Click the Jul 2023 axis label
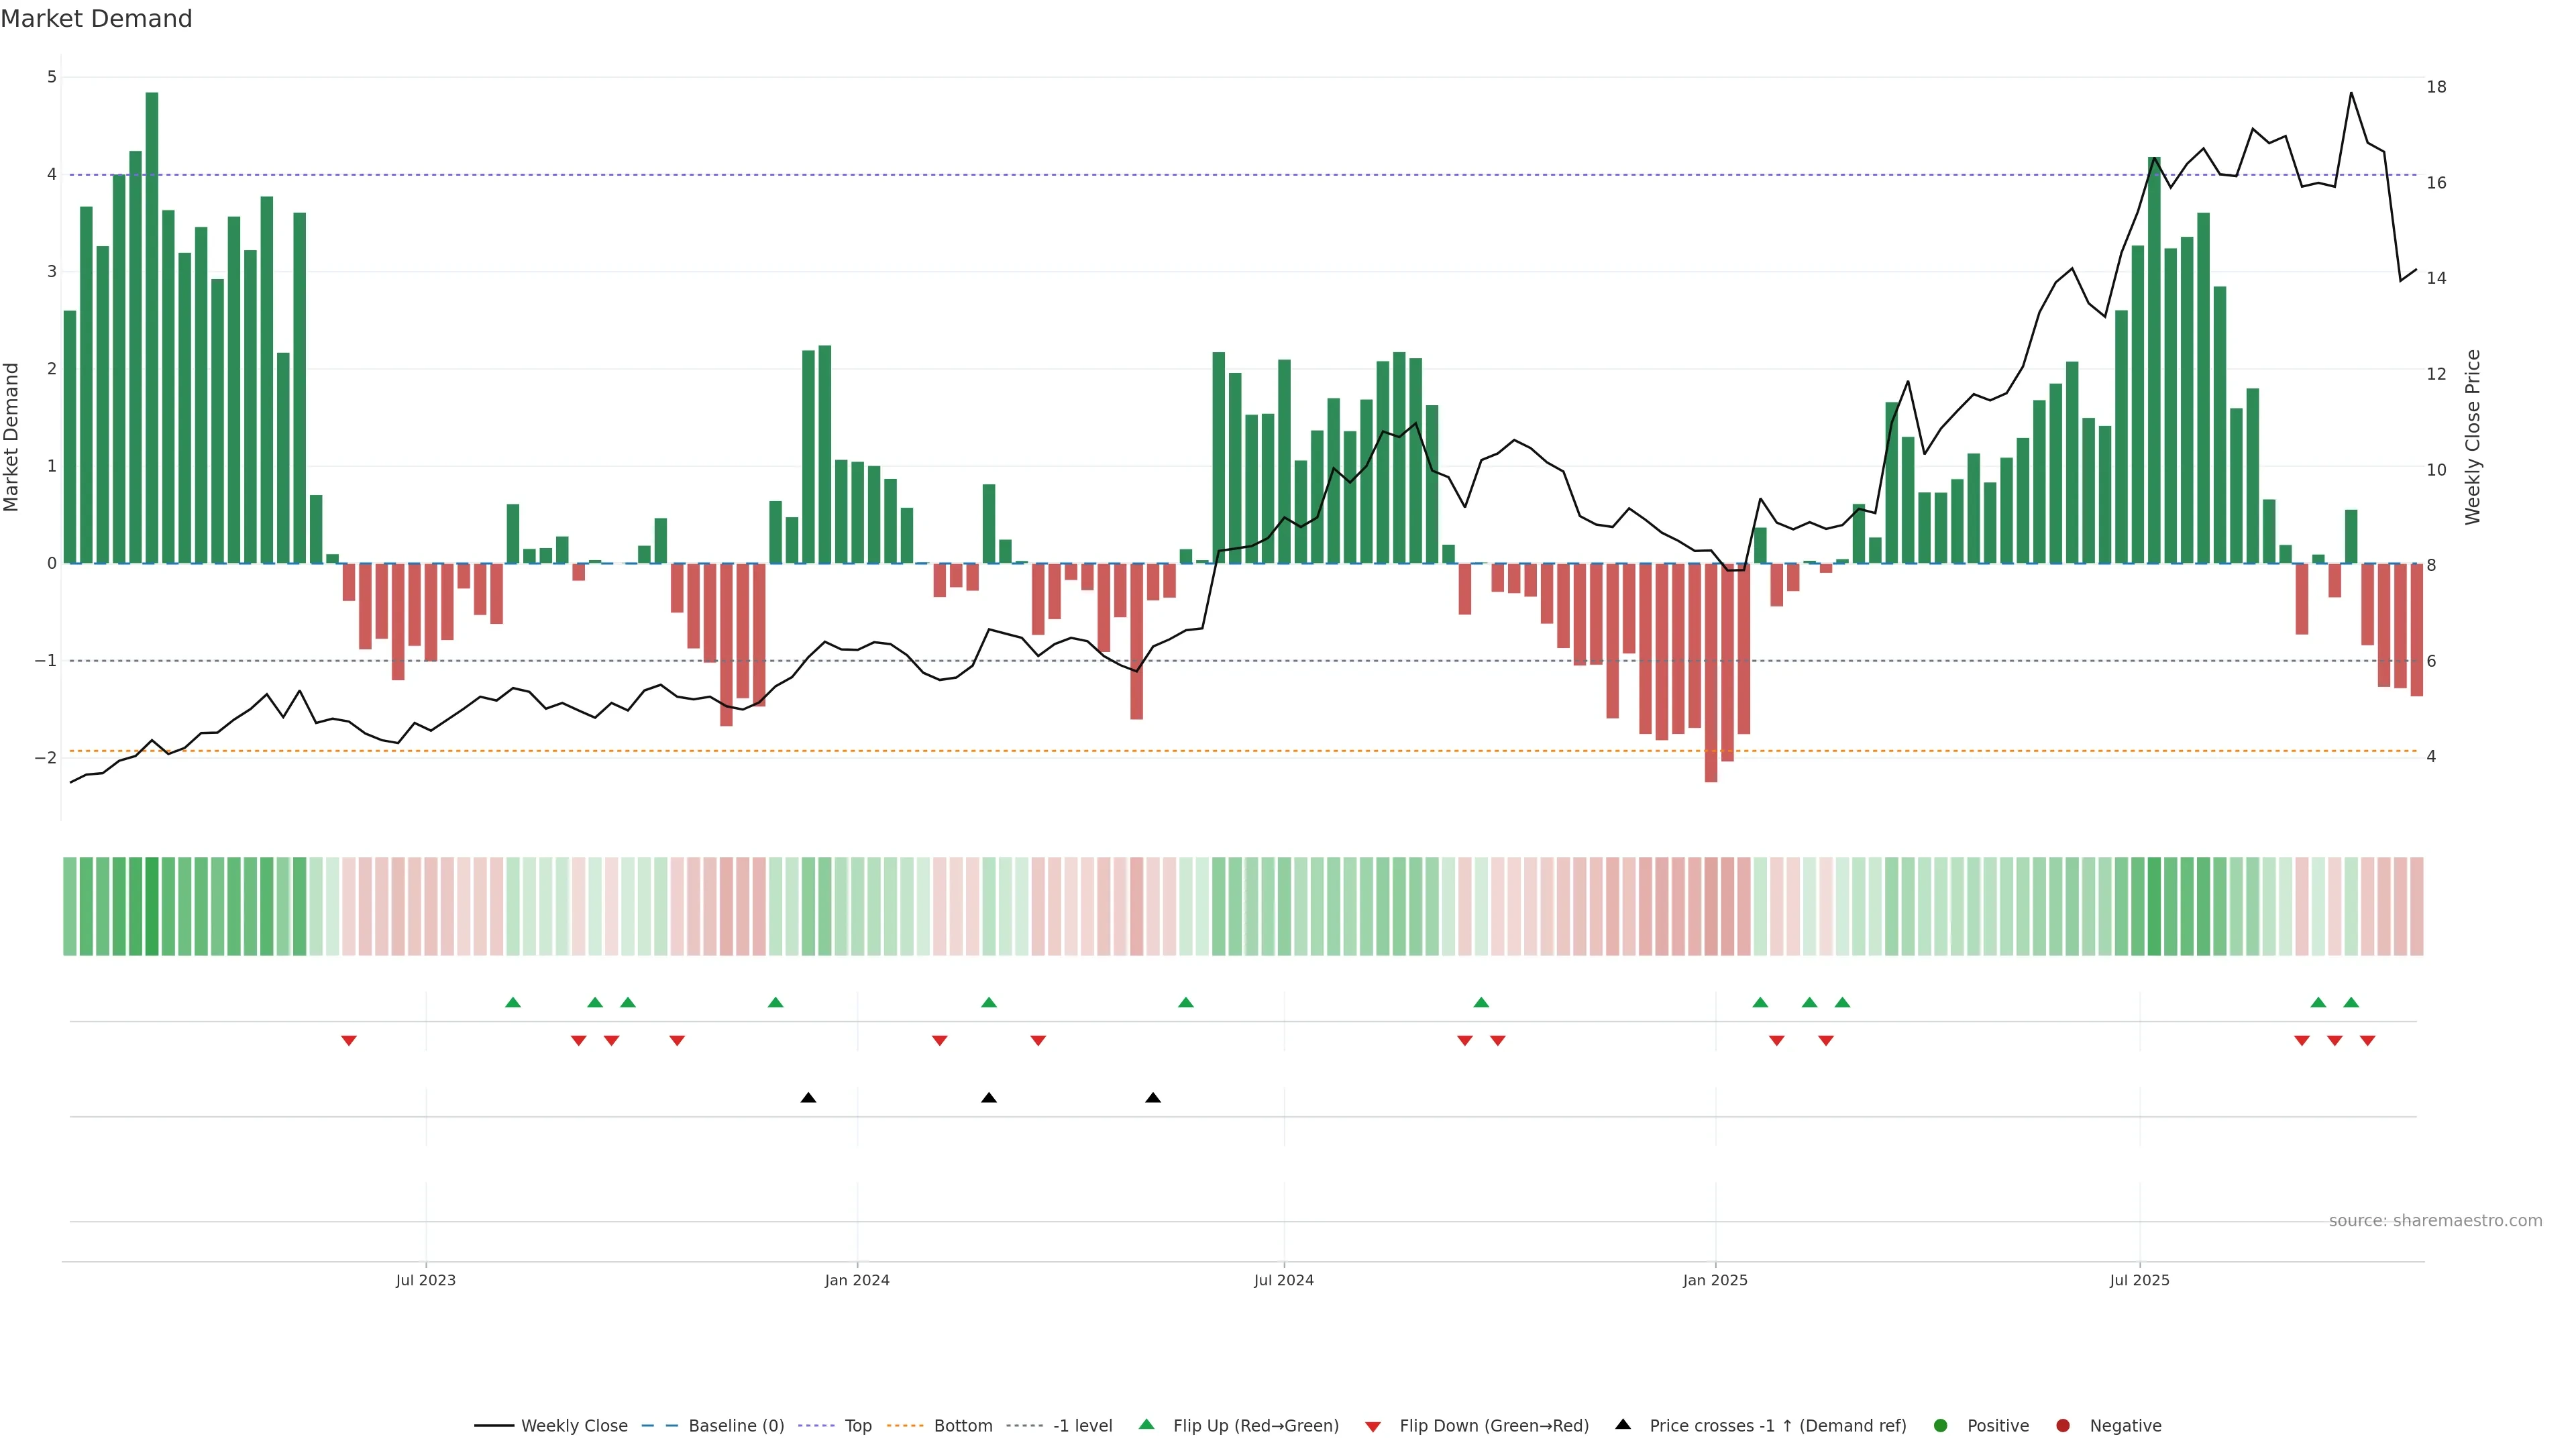 (425, 1280)
